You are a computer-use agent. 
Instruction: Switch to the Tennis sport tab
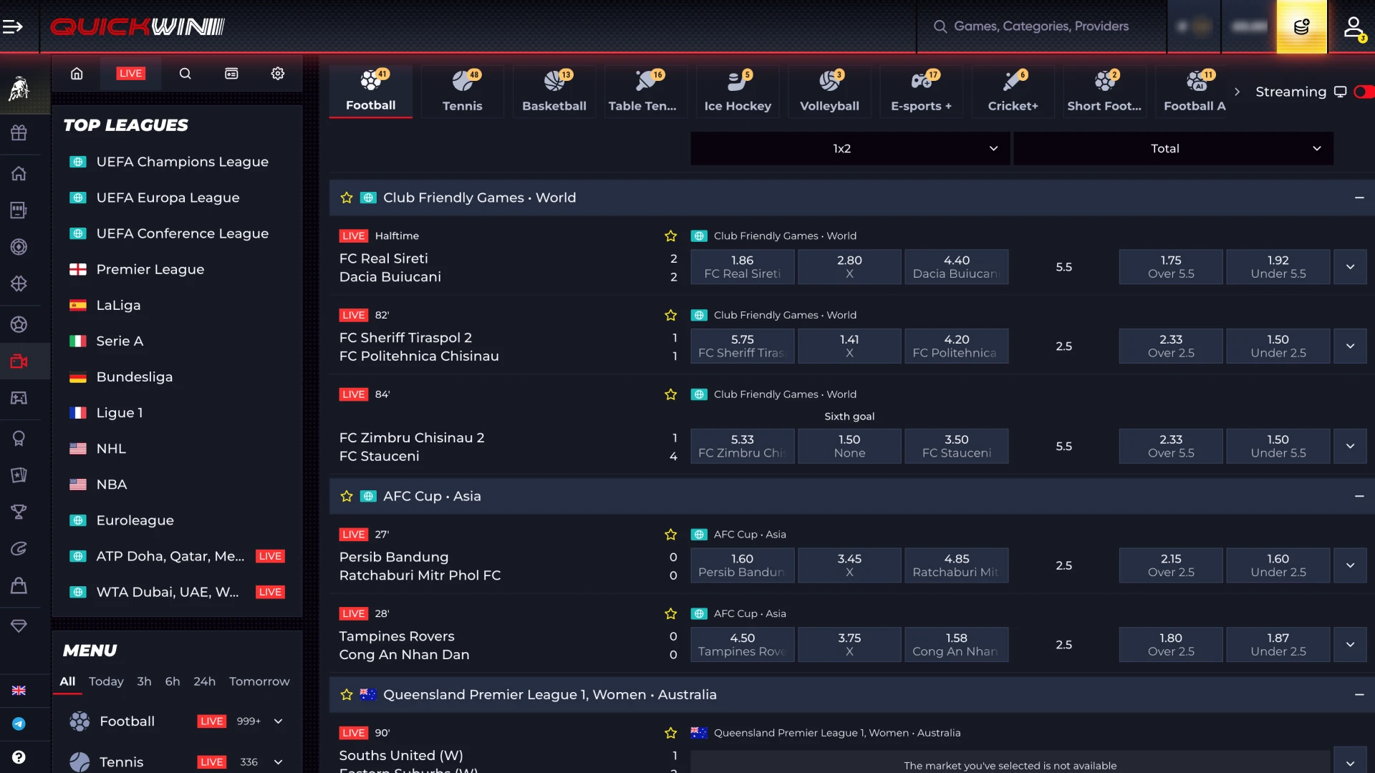(x=462, y=92)
